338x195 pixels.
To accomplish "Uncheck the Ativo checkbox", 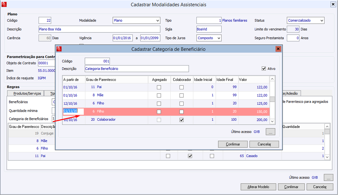I will pyautogui.click(x=264, y=69).
